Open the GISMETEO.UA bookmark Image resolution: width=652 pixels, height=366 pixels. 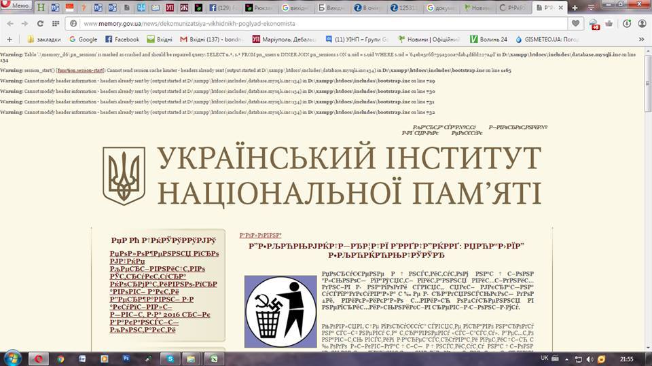coord(547,39)
